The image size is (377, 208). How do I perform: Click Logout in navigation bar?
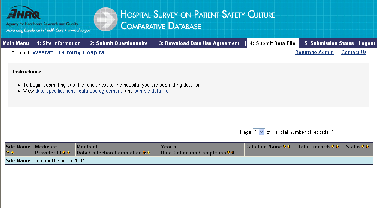(x=366, y=43)
